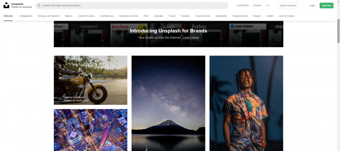
Task: Click the Harley-Davidson sponsor logo icon
Action: click(x=60, y=99)
